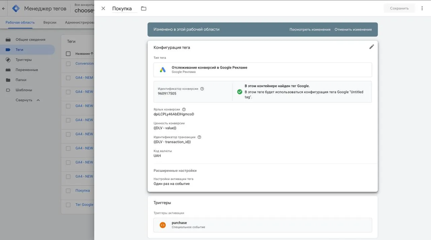Check the box for the Тег Google row

[x=68, y=205]
